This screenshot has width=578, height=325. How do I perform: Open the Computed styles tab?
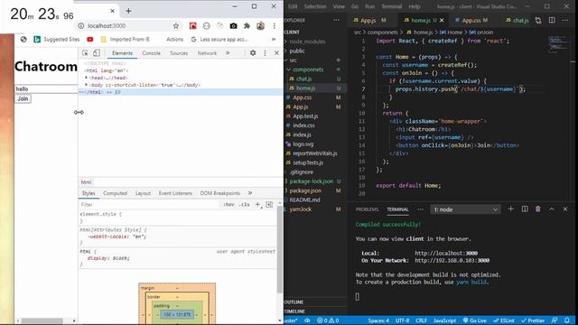point(115,193)
